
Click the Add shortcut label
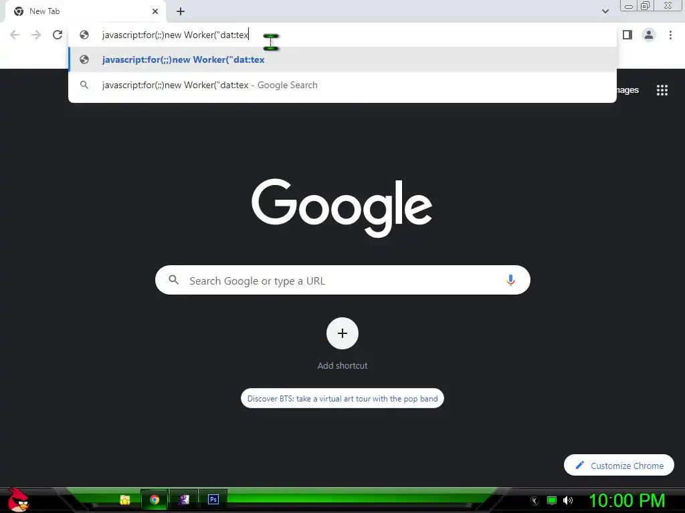click(x=342, y=365)
